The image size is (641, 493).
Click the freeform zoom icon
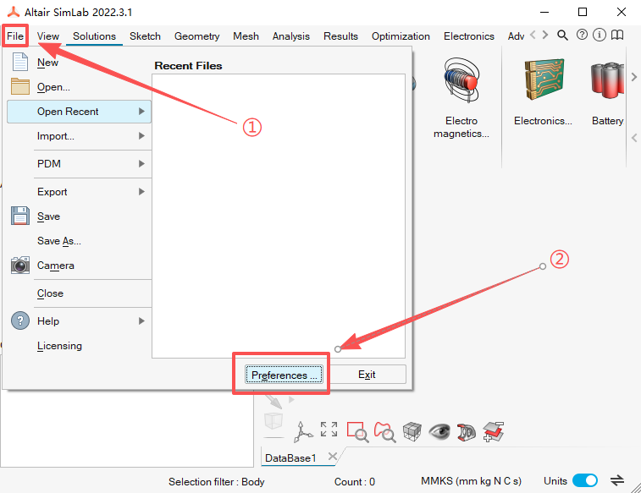point(384,432)
